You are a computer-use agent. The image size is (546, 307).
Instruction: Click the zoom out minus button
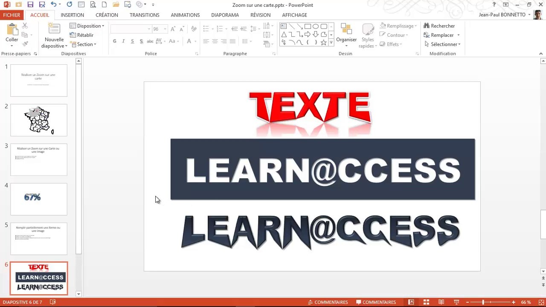[468, 302]
